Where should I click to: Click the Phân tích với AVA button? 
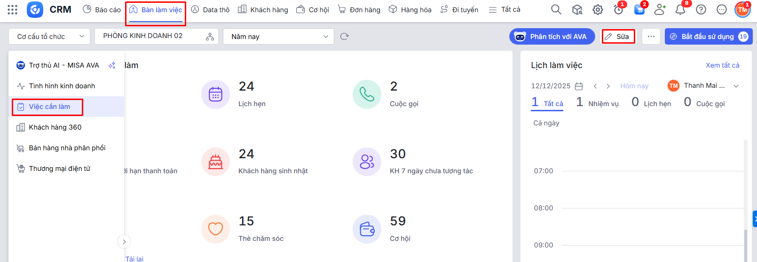(552, 37)
